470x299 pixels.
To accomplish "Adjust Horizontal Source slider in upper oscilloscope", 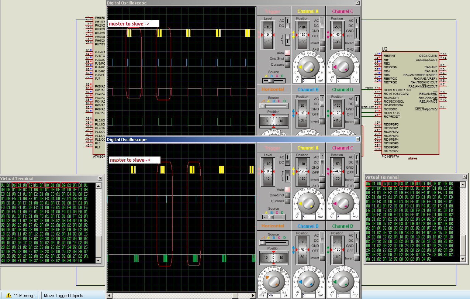I will [x=274, y=106].
